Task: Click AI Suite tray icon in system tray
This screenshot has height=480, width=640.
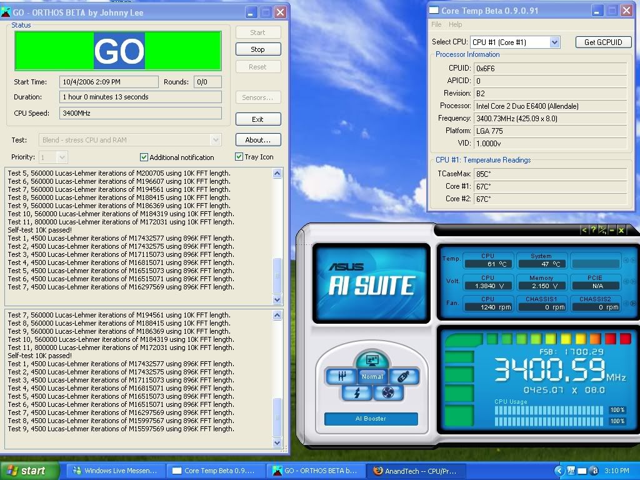Action: click(571, 471)
